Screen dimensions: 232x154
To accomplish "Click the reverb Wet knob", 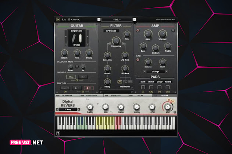I will [168, 107].
